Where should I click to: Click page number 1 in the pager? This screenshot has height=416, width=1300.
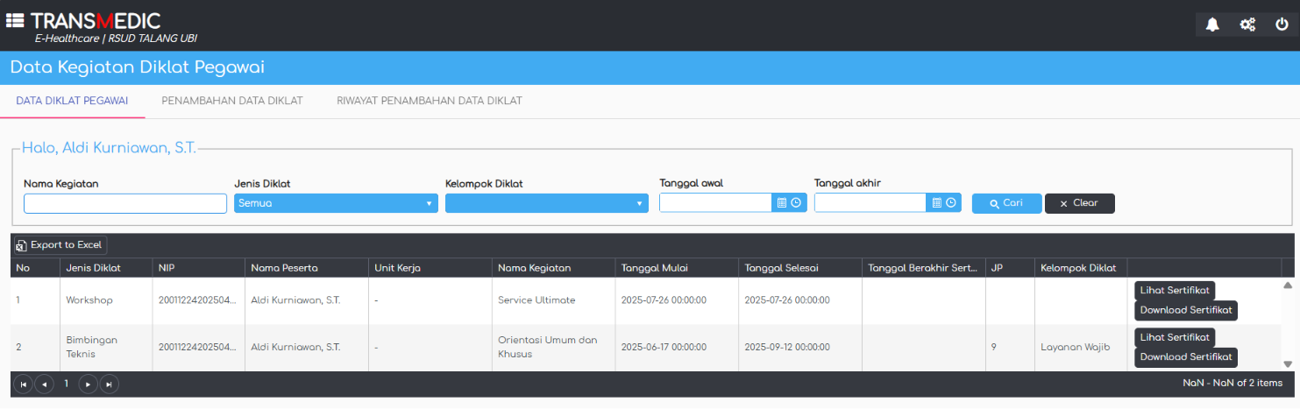coord(66,384)
